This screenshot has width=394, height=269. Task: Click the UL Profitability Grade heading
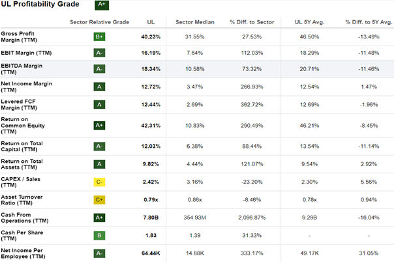(40, 5)
